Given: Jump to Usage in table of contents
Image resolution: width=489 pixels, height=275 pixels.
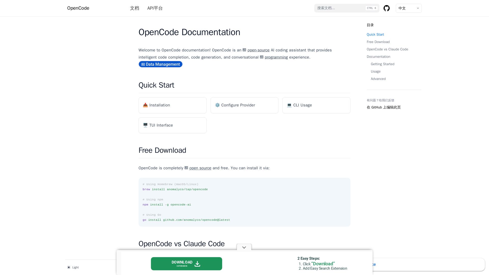Looking at the screenshot, I should [376, 72].
